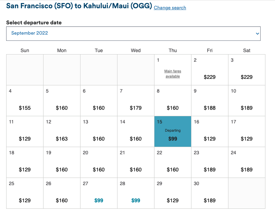Pick September 29 with $129 fare
Image resolution: width=275 pixels, height=217 pixels.
pos(173,193)
